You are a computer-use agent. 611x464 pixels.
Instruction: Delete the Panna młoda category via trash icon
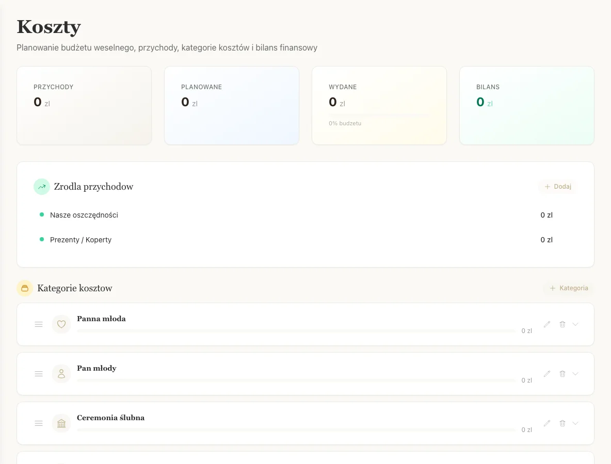coord(562,324)
